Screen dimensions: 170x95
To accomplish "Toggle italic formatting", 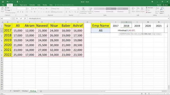I will click(x=20, y=12).
